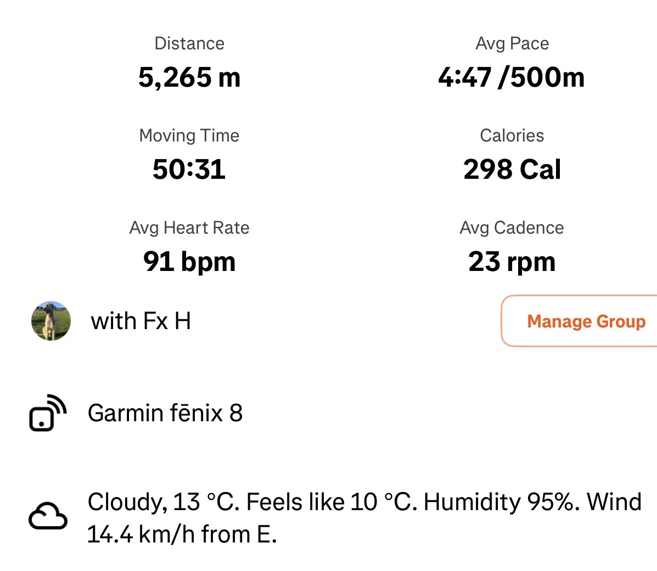
Task: Click the 'Wind 14.4 km/h from E.' line
Action: [182, 534]
